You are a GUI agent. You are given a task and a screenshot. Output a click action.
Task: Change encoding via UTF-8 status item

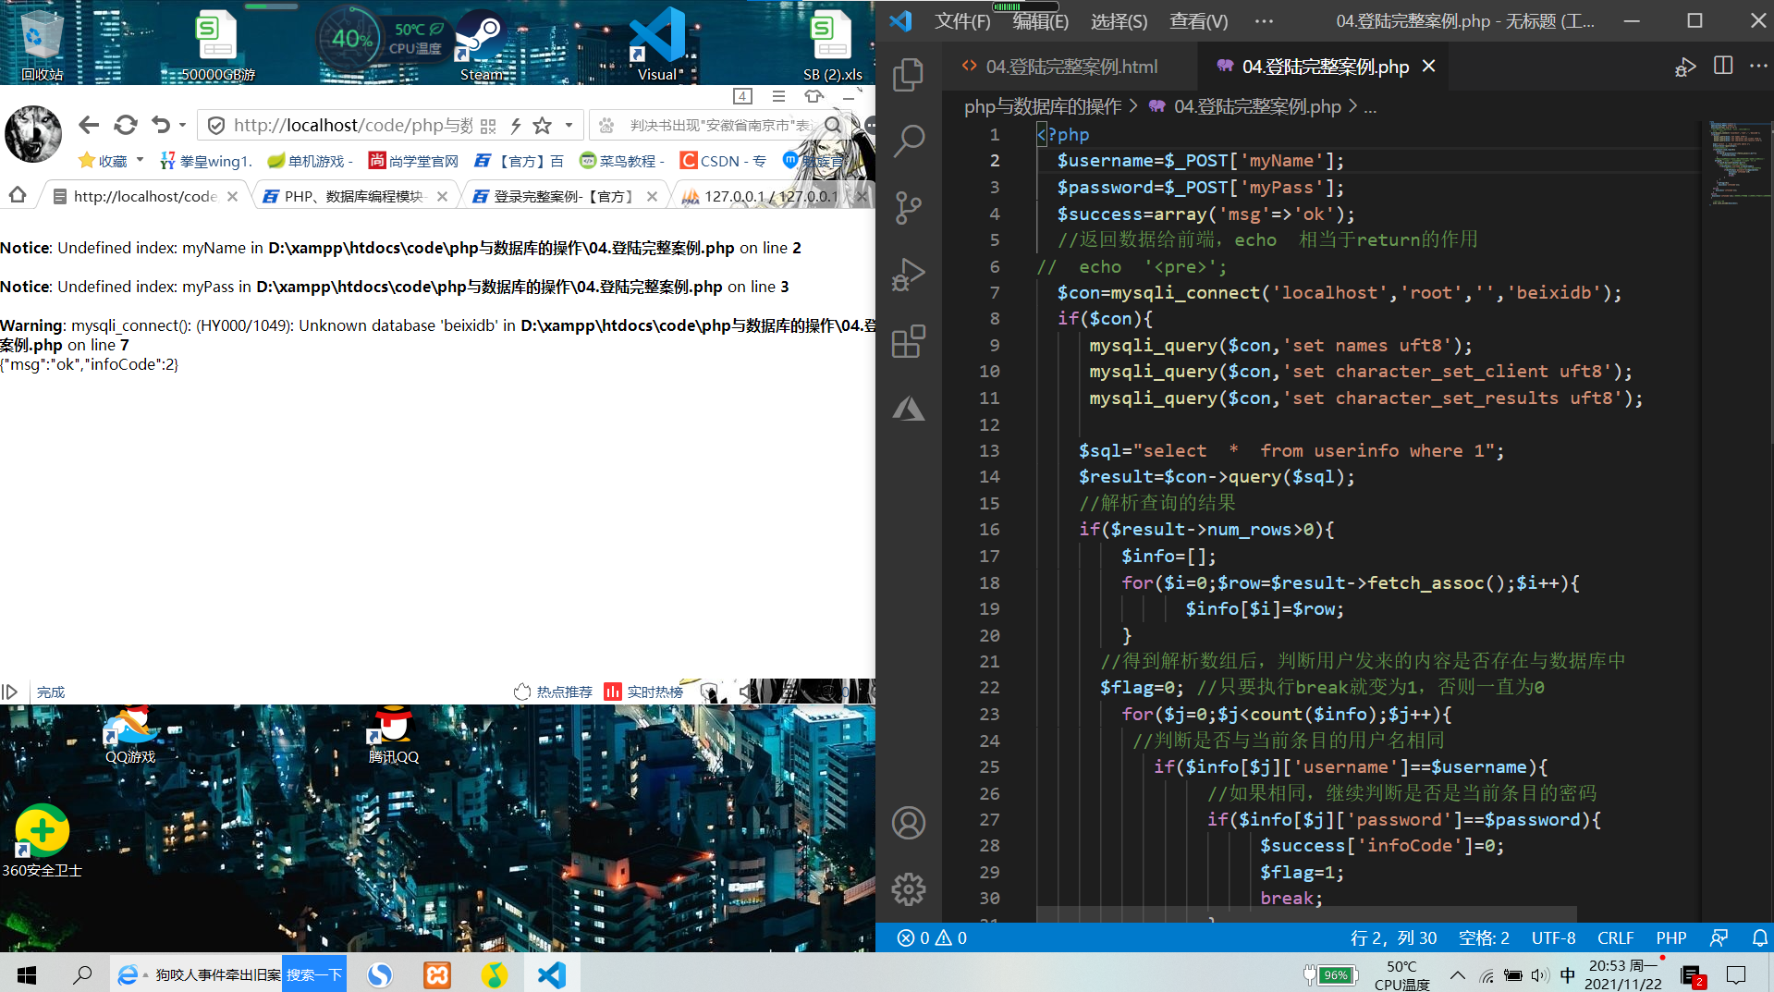pyautogui.click(x=1553, y=937)
